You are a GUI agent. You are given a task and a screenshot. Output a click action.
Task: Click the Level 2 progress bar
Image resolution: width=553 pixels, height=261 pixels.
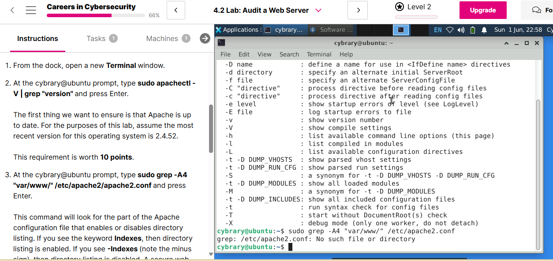coord(416,17)
